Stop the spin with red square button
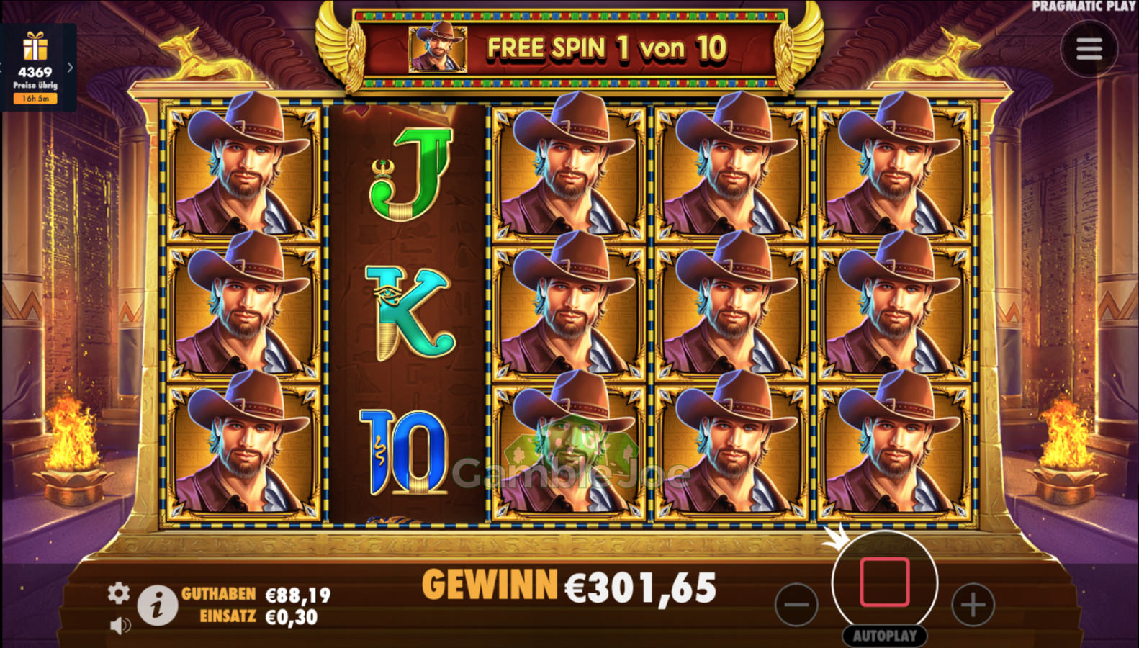 pos(885,582)
